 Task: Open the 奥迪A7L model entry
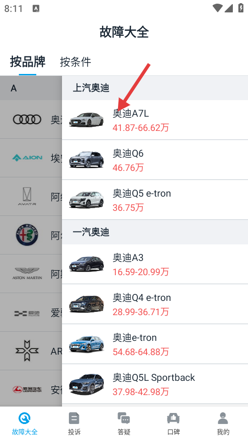155,120
